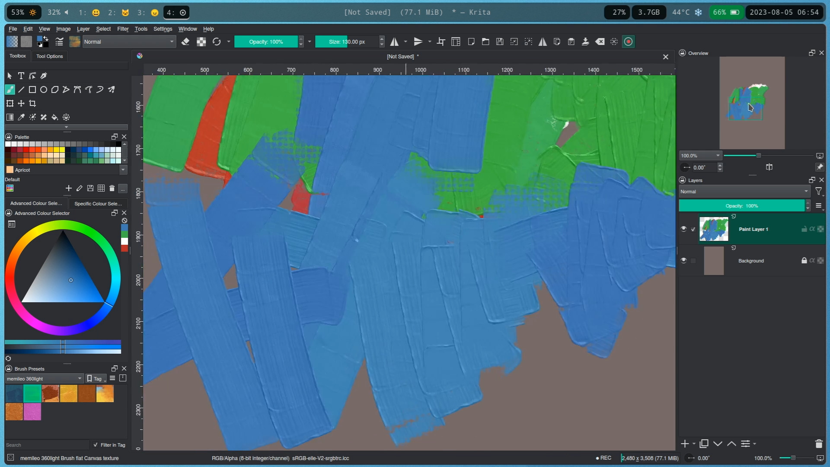830x467 pixels.
Task: Pick the Fill bucket tool
Action: (x=55, y=117)
